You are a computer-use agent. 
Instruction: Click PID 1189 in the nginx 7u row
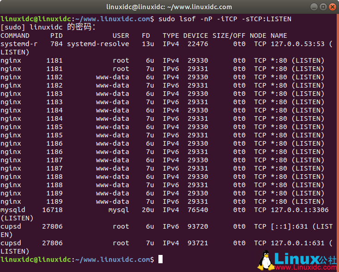pos(54,201)
